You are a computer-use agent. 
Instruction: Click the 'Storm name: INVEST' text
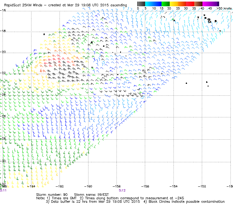click(91, 195)
